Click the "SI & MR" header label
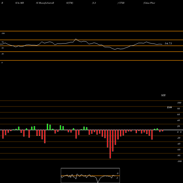This screenshot has width=183, height=183. coord(19,3)
